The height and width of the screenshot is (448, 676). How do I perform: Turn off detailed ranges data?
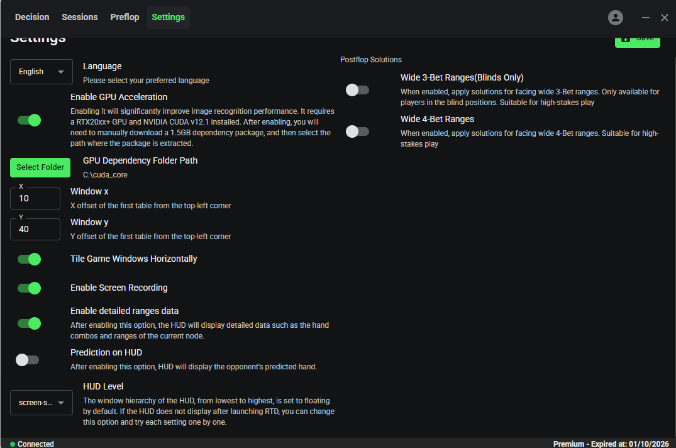click(x=28, y=323)
